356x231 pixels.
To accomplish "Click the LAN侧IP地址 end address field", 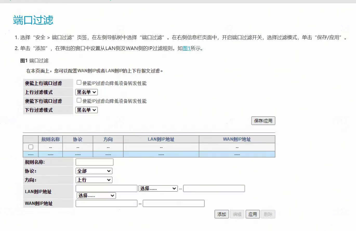I will [x=214, y=188].
